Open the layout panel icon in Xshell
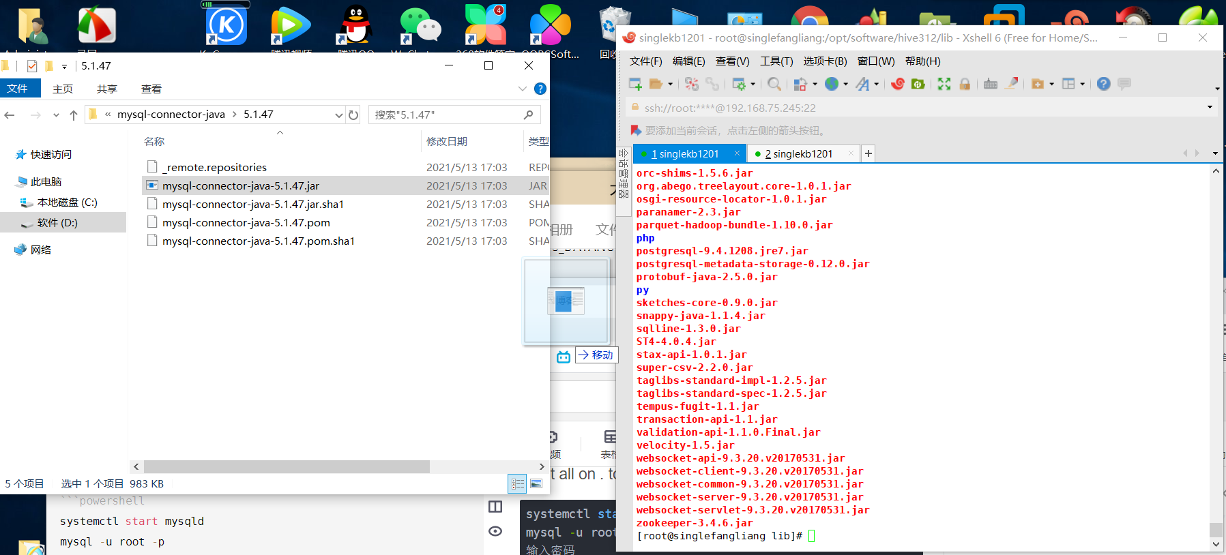The image size is (1226, 555). click(1068, 84)
